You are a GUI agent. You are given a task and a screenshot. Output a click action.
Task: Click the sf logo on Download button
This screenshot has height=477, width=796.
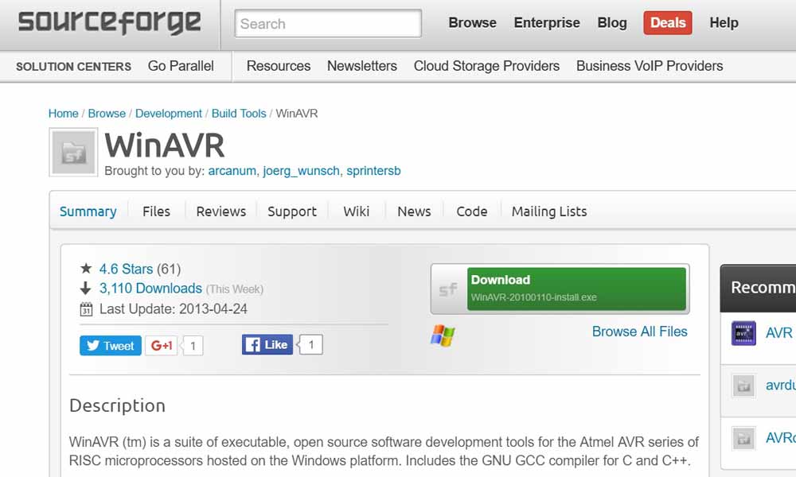click(x=448, y=289)
